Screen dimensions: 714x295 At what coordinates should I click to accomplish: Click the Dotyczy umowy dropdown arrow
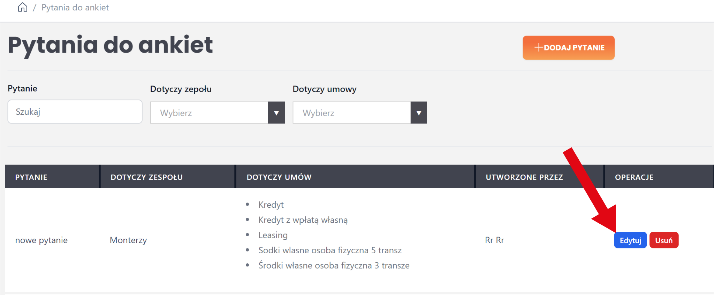pos(419,113)
